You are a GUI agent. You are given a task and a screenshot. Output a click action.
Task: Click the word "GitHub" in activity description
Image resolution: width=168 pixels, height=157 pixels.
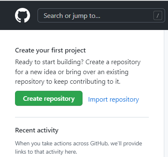tap(99, 143)
